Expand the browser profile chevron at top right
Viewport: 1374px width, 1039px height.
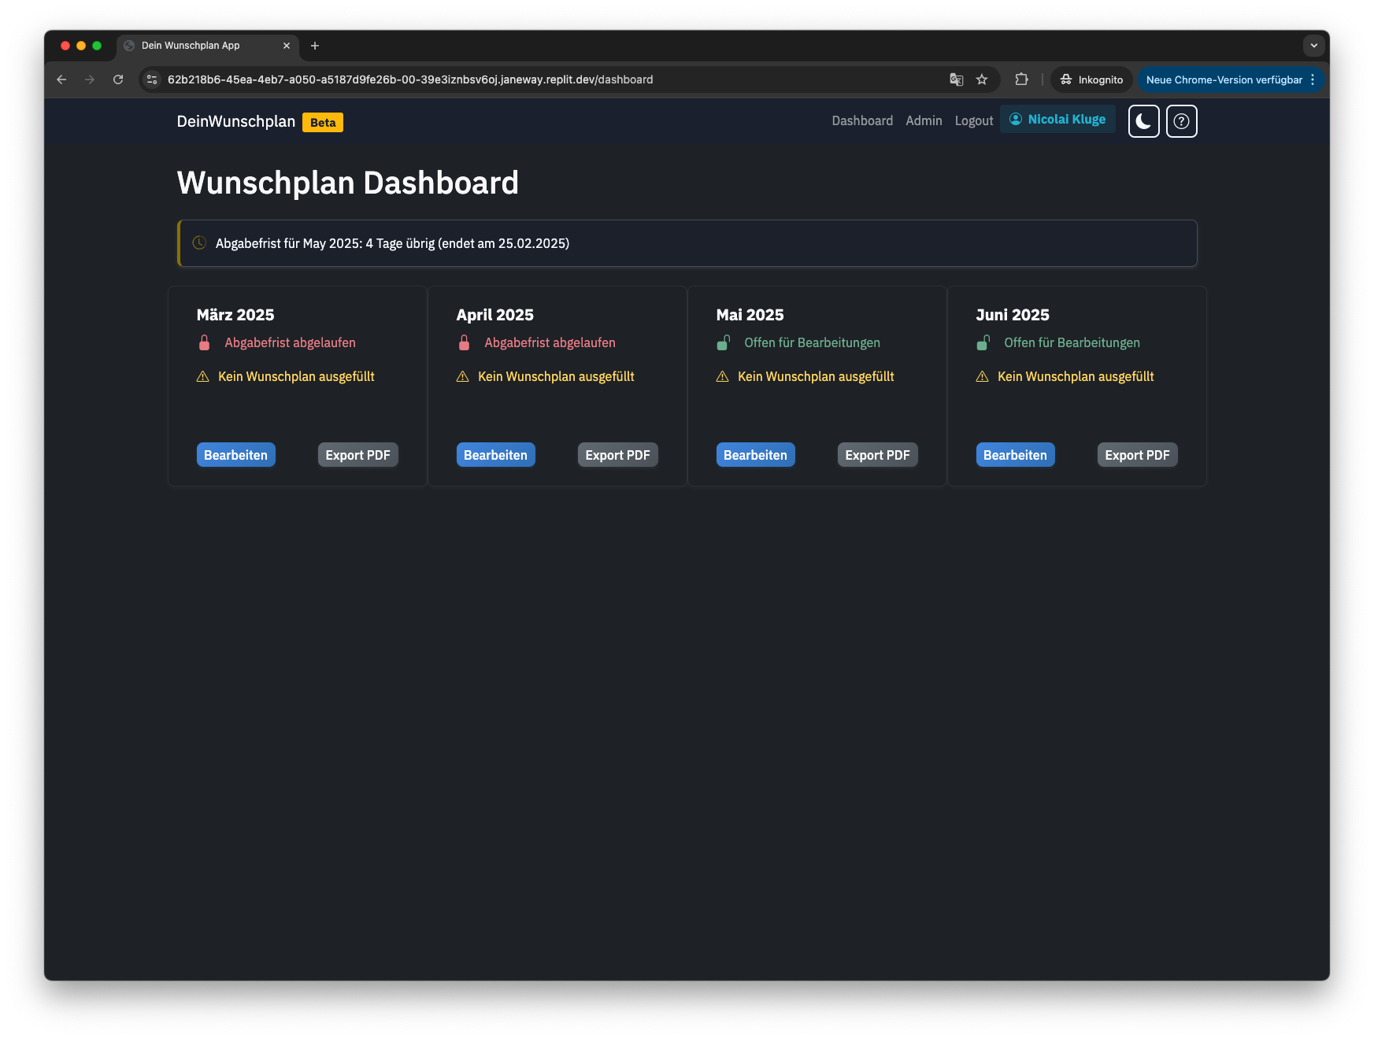[1313, 46]
